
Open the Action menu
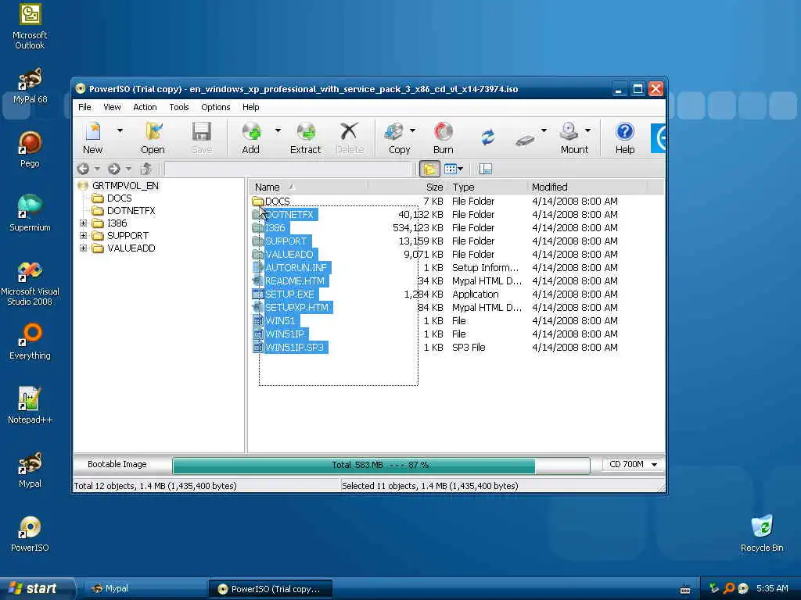[x=145, y=107]
